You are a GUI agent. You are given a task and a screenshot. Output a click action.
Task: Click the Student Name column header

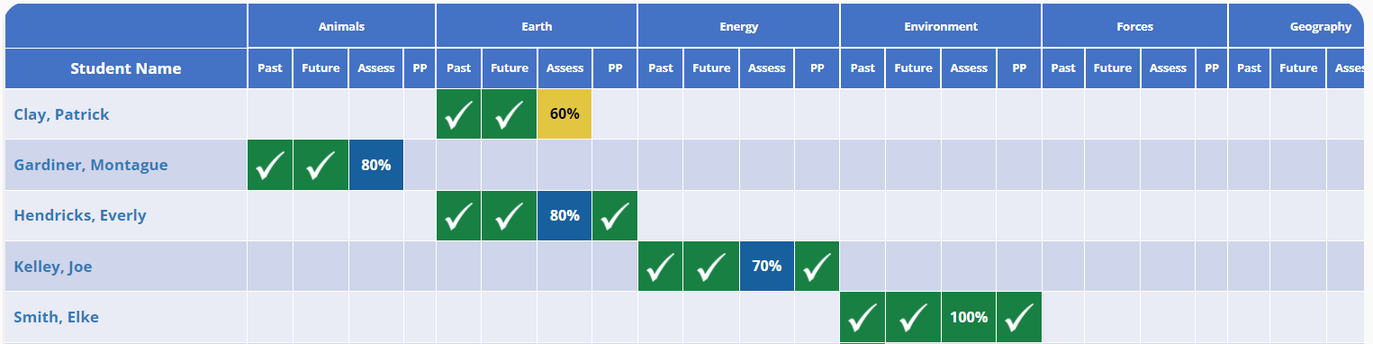126,68
